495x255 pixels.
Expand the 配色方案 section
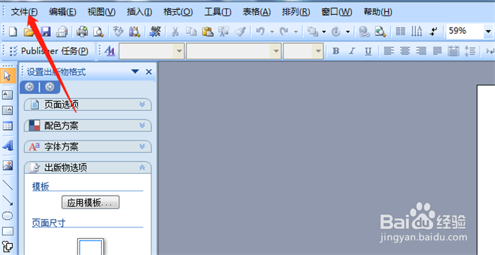point(88,126)
